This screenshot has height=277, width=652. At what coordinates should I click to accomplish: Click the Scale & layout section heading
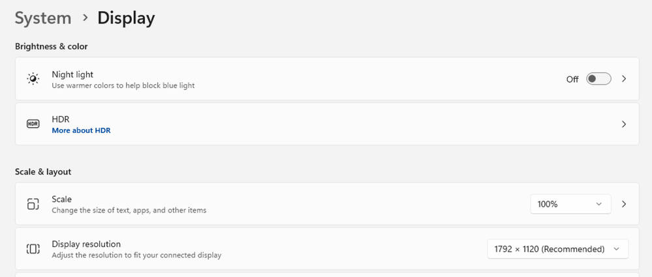[43, 172]
